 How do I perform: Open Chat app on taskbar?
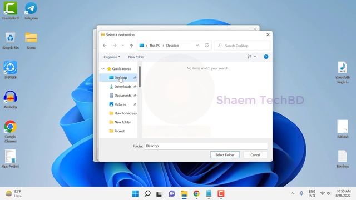172,194
